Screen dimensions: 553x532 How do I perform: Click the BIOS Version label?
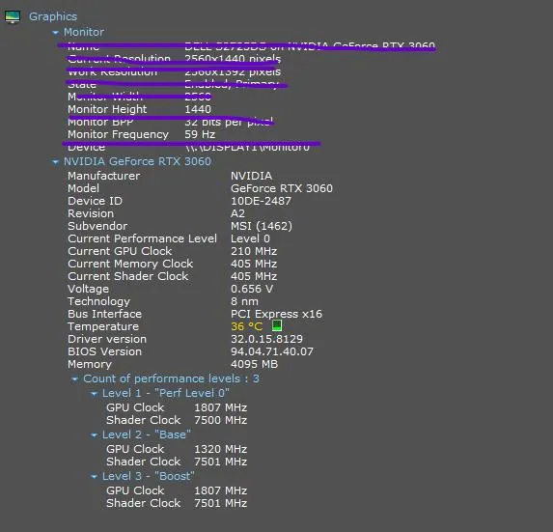105,351
